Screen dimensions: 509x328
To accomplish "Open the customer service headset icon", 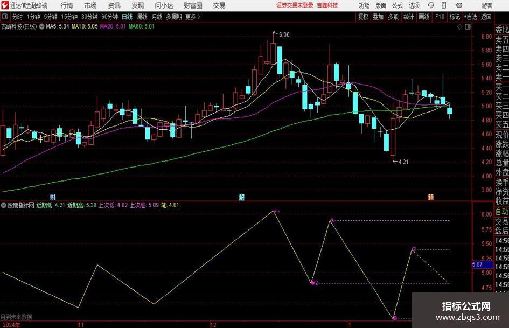I will pos(431,5).
